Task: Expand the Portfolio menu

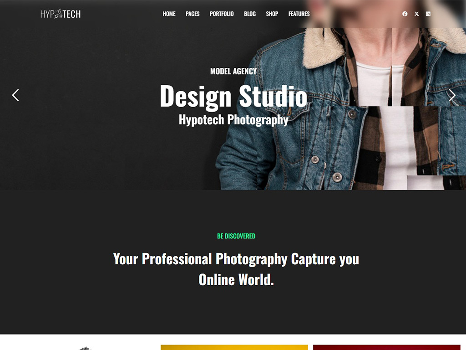Action: (222, 14)
